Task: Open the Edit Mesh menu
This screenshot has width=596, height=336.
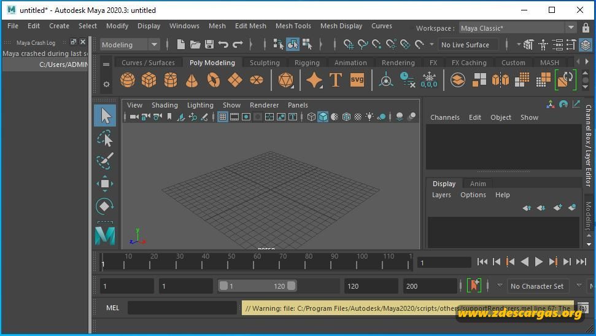Action: click(250, 26)
